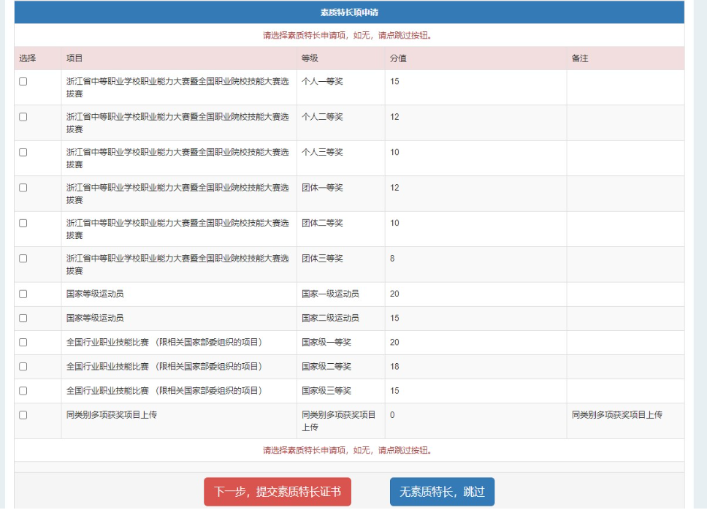Tick the 国家级二等奖 row checkbox
This screenshot has width=707, height=510.
(x=23, y=366)
